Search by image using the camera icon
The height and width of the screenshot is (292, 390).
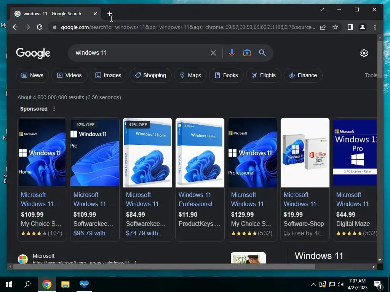tap(247, 53)
